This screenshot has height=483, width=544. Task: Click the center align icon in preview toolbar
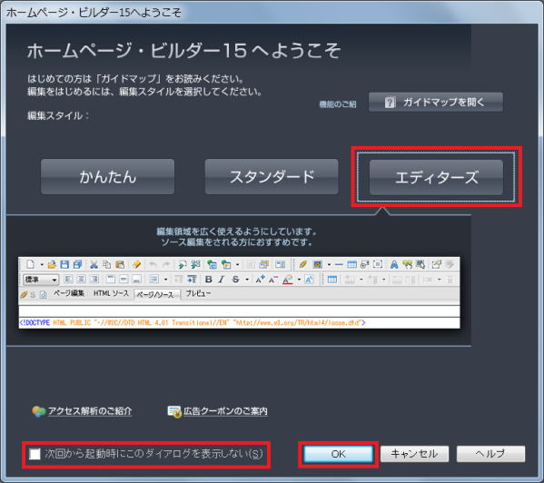tap(81, 279)
